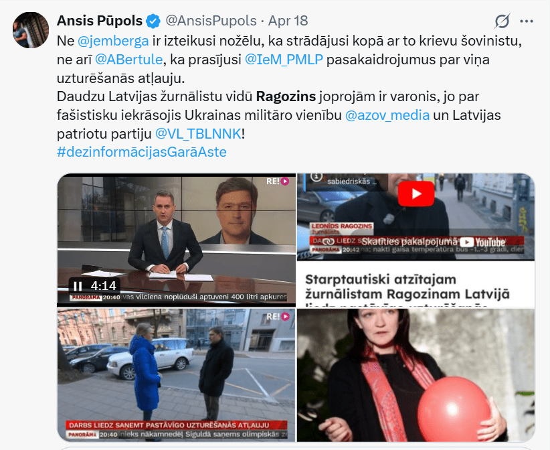Viewport: 550px width, 450px height.
Task: Open the Apr 18 post timestamp
Action: point(288,21)
